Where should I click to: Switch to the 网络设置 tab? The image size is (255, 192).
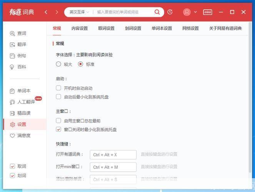click(x=190, y=28)
